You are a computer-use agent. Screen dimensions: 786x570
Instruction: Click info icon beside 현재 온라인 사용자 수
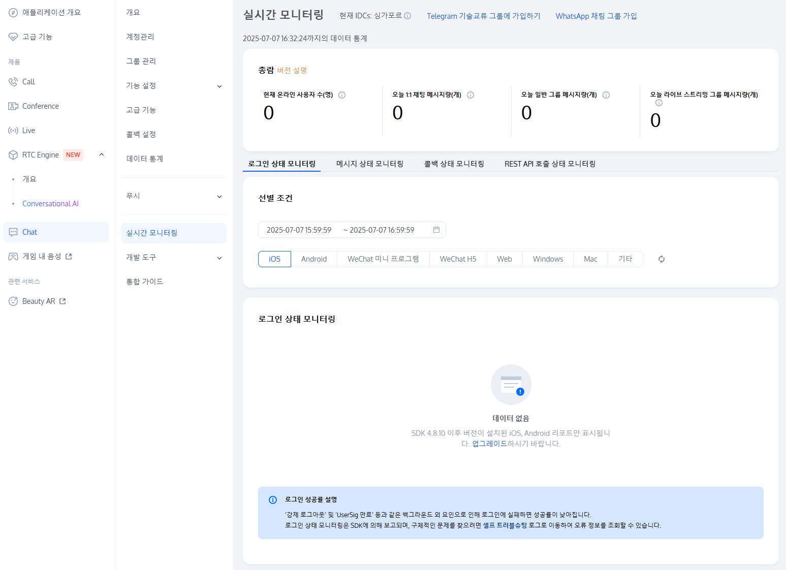pyautogui.click(x=342, y=95)
